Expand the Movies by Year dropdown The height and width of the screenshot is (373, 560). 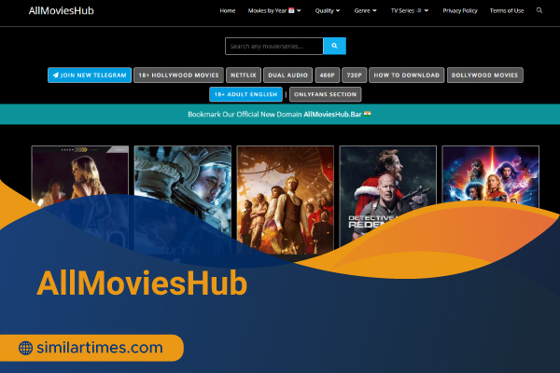tap(274, 10)
